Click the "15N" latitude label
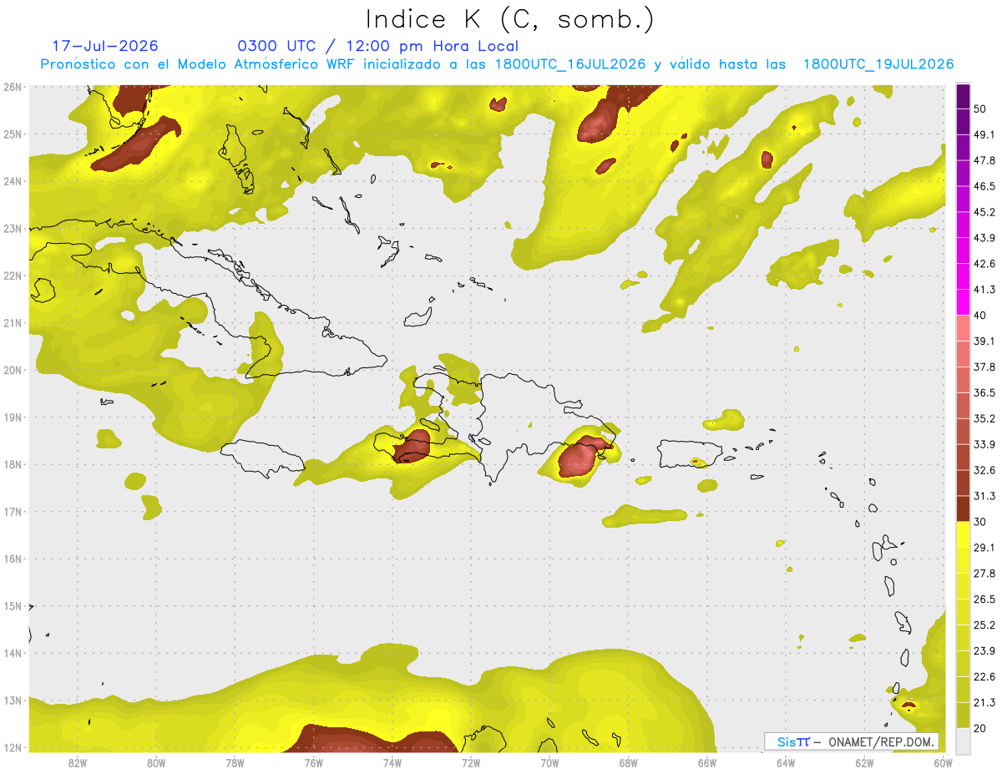 coord(12,606)
